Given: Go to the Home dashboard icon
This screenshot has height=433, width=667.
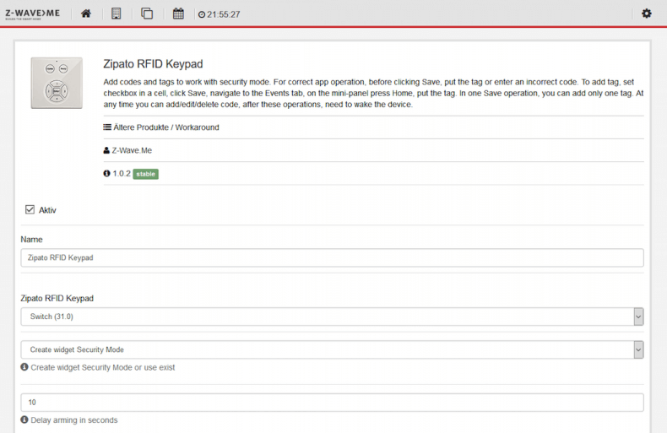Looking at the screenshot, I should [86, 14].
